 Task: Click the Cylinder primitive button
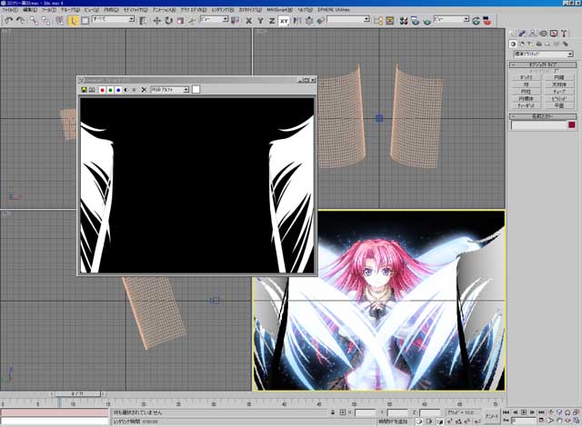526,92
